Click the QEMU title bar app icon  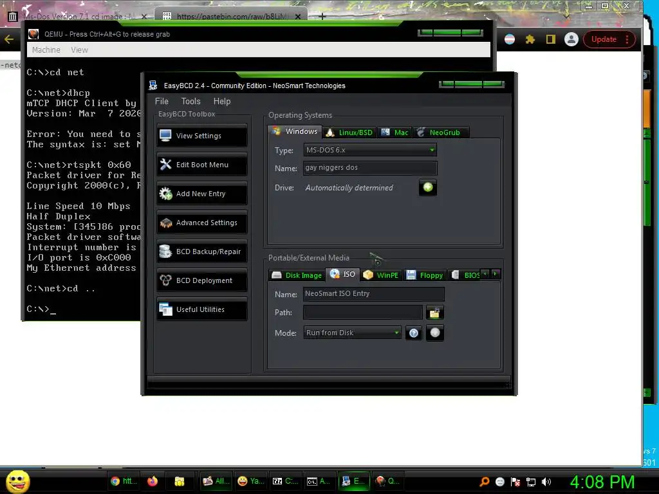click(33, 34)
